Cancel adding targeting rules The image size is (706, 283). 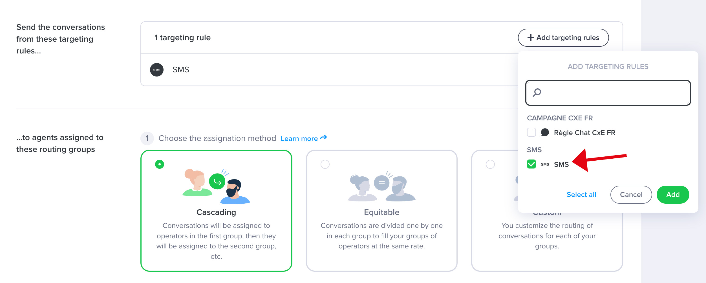pyautogui.click(x=631, y=195)
